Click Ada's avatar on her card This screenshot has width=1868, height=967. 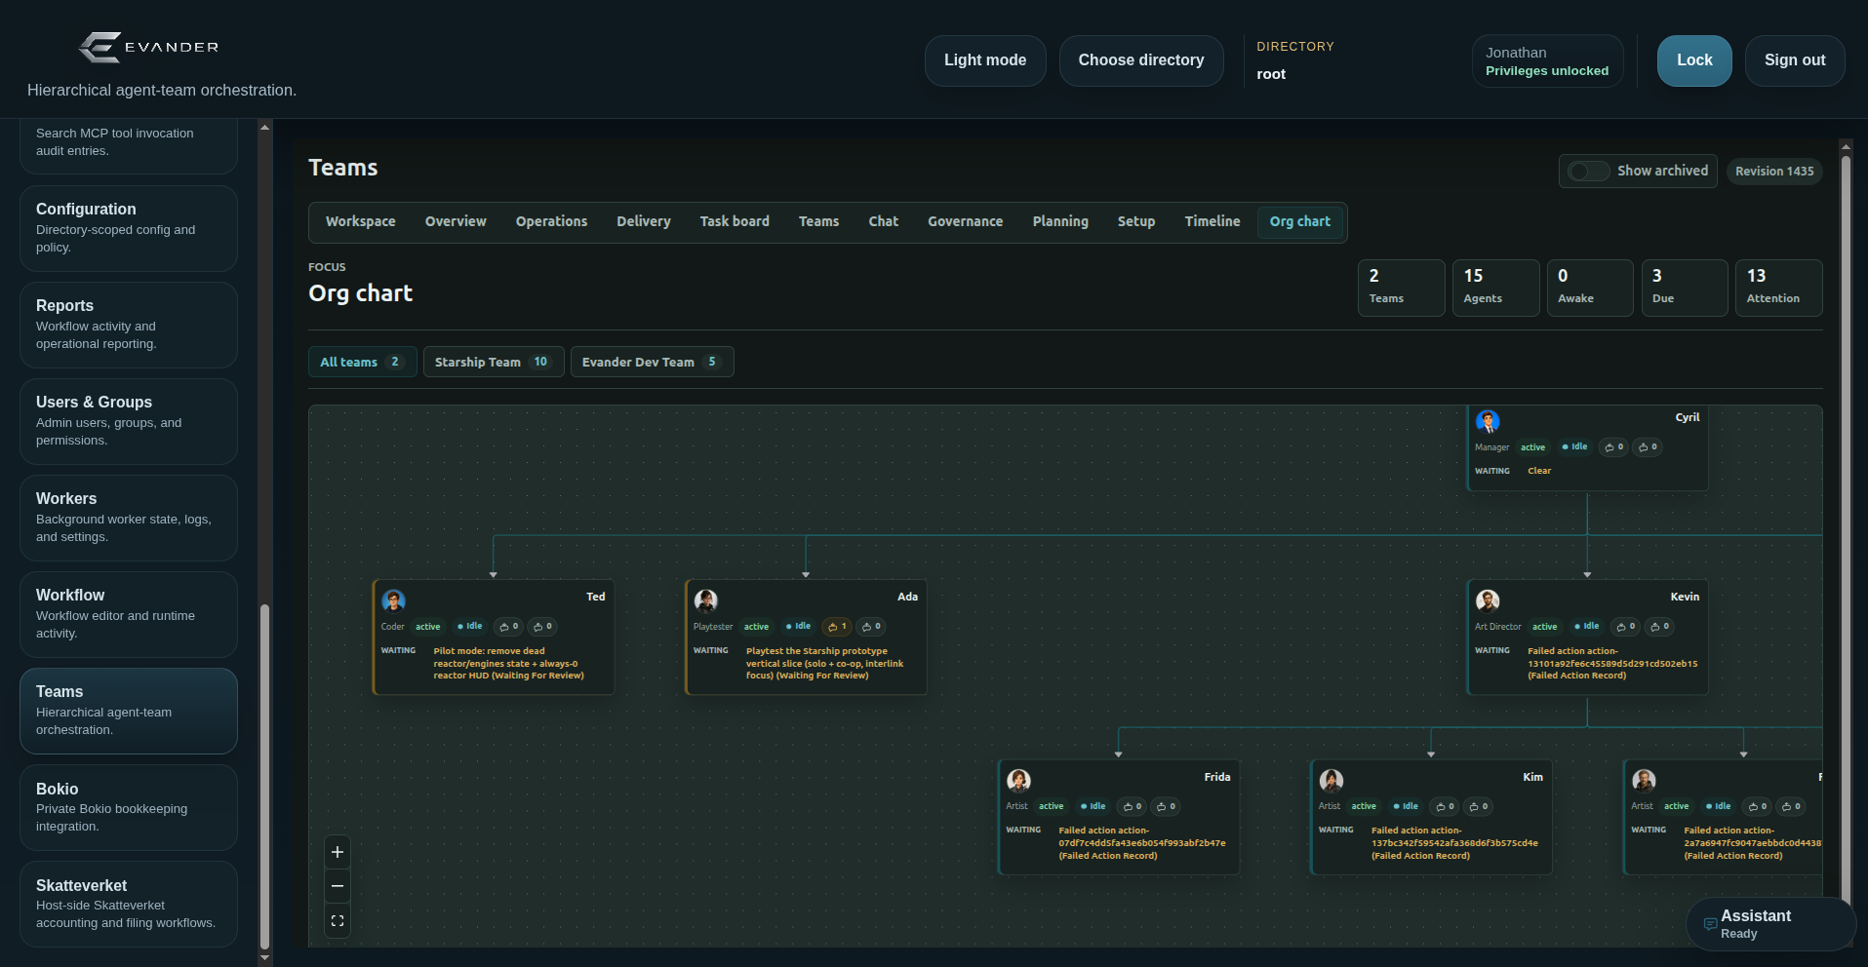click(x=706, y=600)
